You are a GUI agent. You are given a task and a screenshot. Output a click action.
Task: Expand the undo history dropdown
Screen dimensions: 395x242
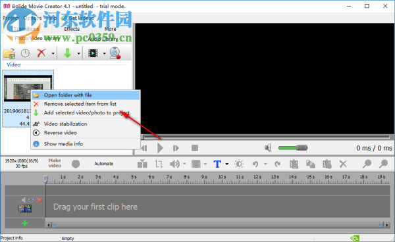(x=265, y=164)
